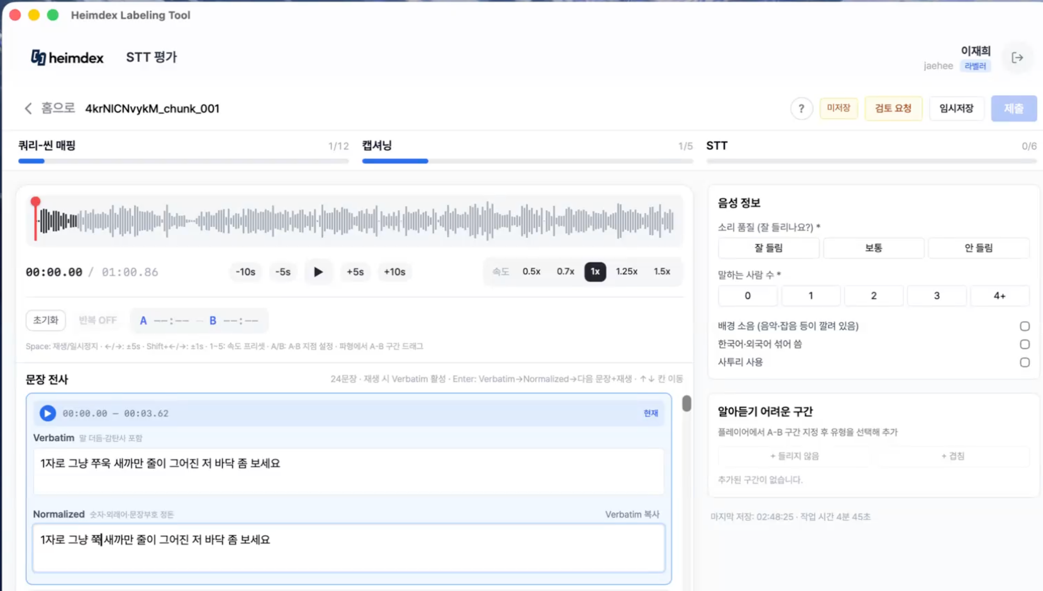Screen dimensions: 1043x591
Task: Click the 검토 요청 button
Action: [893, 108]
